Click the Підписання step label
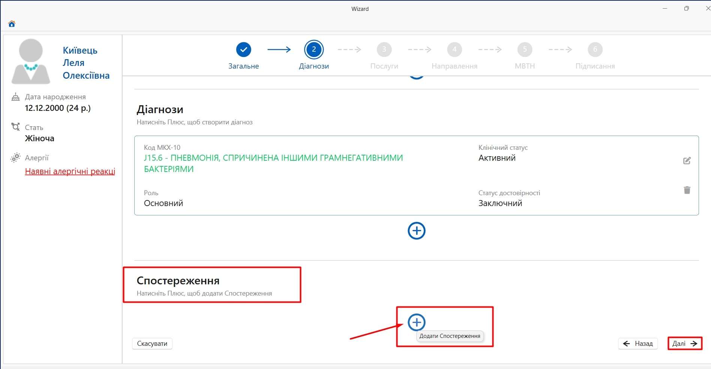 tap(595, 66)
